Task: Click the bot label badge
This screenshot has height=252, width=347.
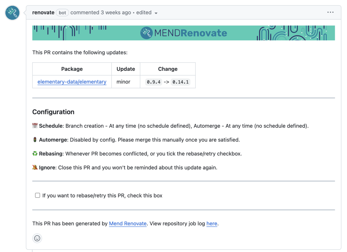Action: click(x=62, y=12)
